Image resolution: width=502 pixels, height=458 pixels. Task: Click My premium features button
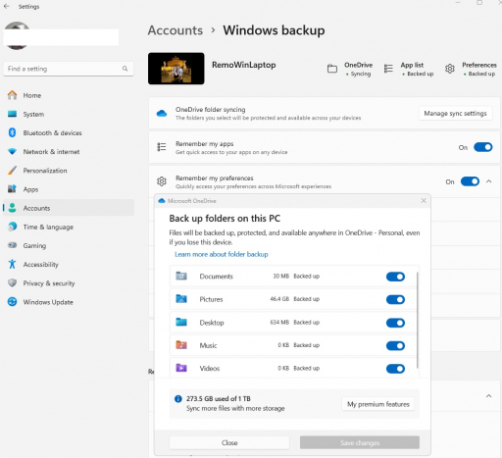pyautogui.click(x=378, y=404)
